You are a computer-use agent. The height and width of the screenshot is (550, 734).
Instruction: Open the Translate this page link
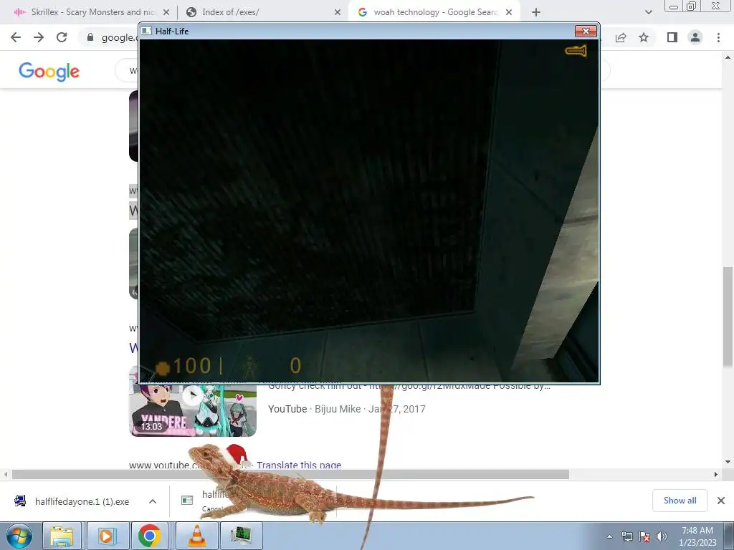299,465
